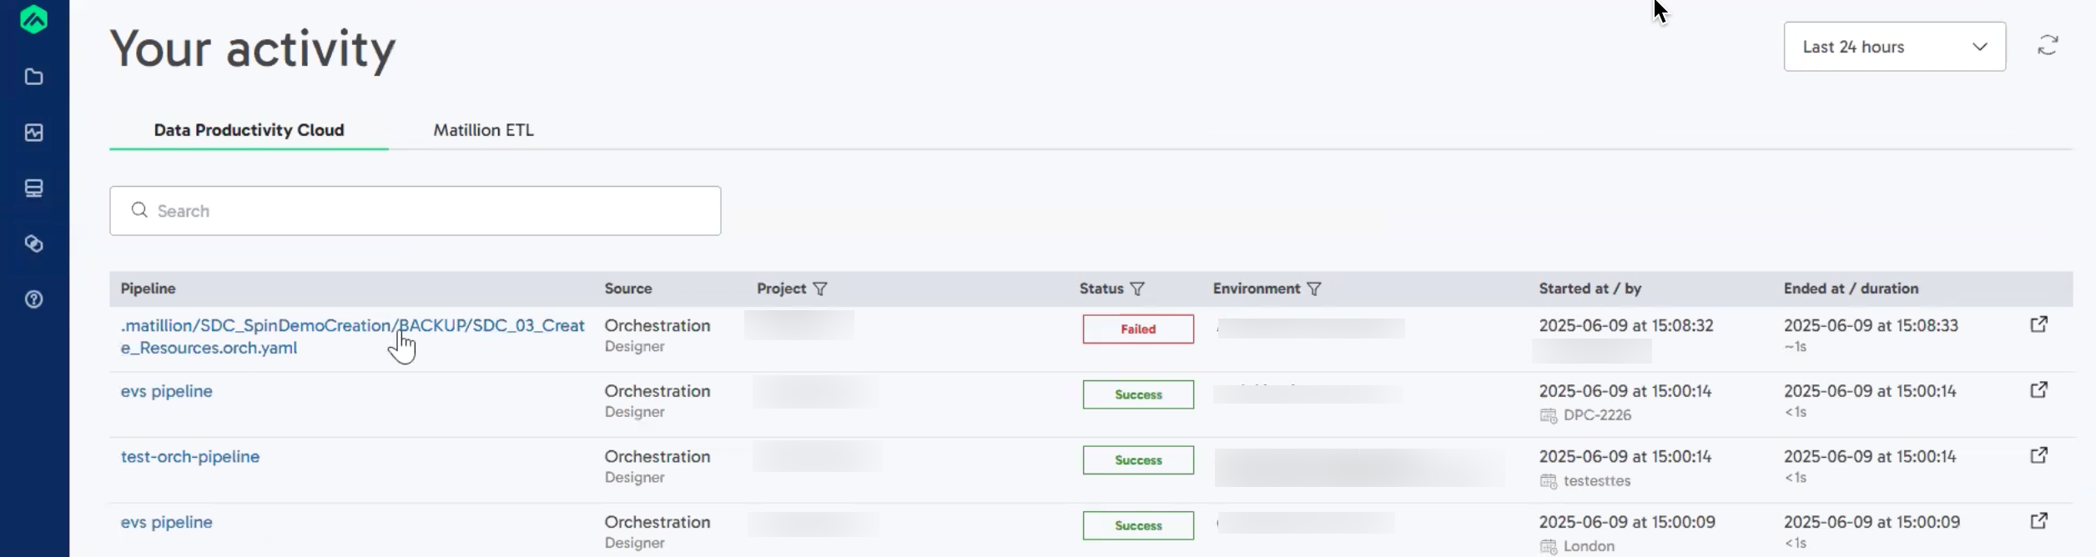This screenshot has height=557, width=2096.
Task: Open test-orch-pipeline link
Action: tap(190, 457)
